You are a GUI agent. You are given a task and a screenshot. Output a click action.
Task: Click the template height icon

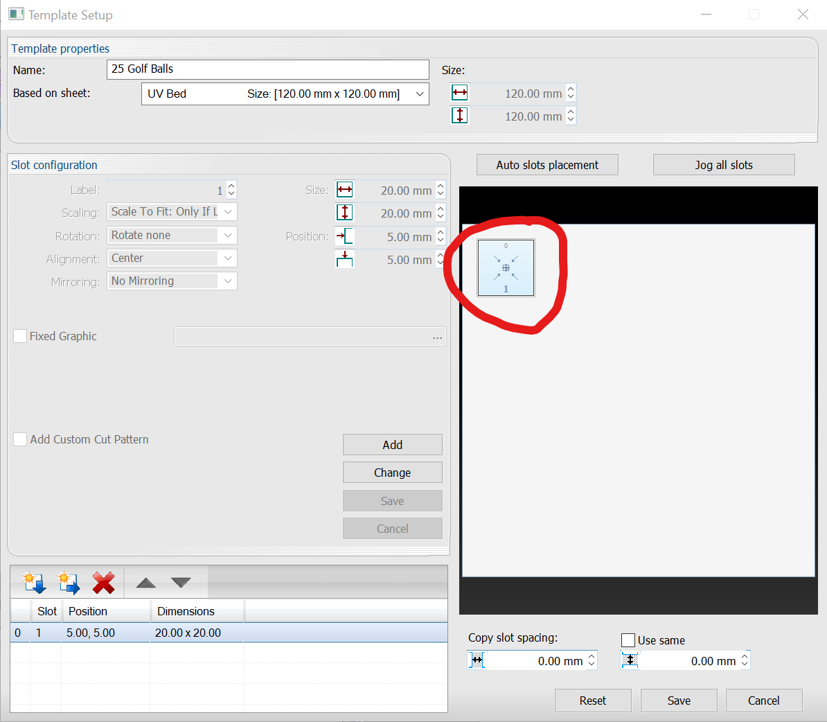tap(459, 116)
